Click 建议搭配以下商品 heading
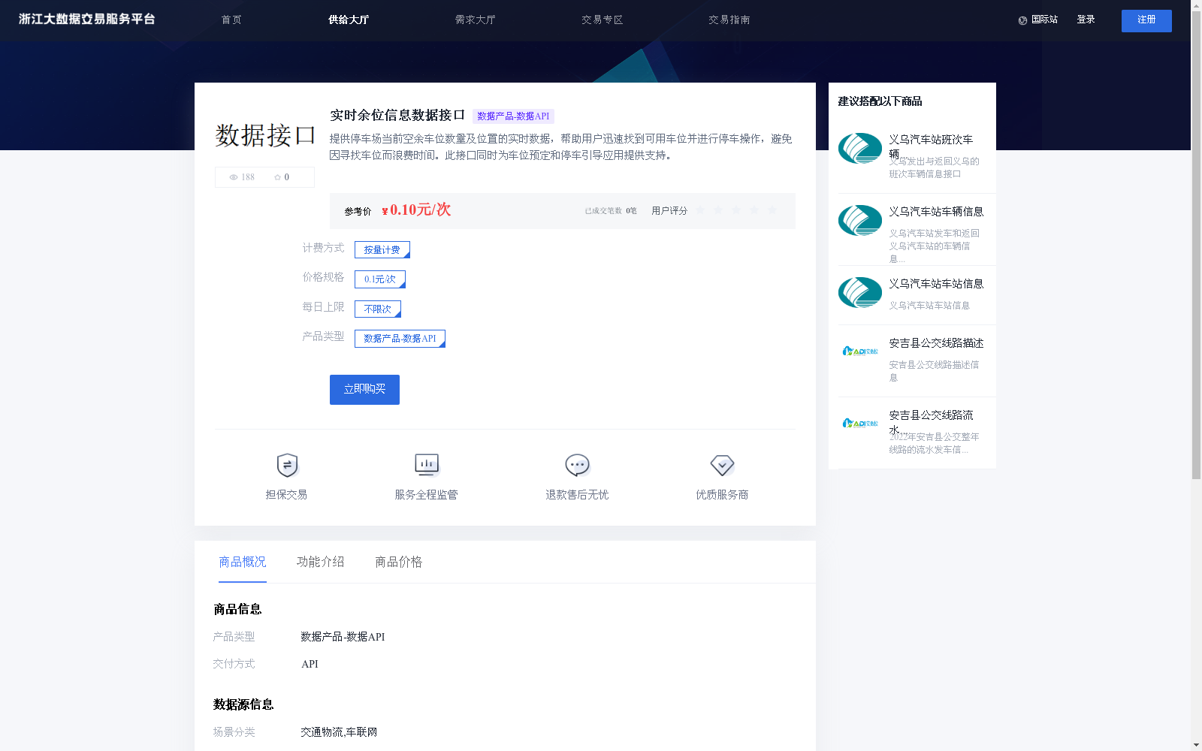Viewport: 1202px width, 751px height. pyautogui.click(x=880, y=101)
